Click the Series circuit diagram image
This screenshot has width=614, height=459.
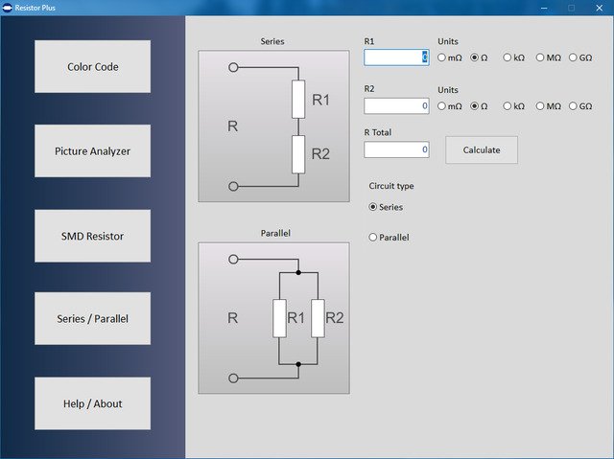pos(273,126)
